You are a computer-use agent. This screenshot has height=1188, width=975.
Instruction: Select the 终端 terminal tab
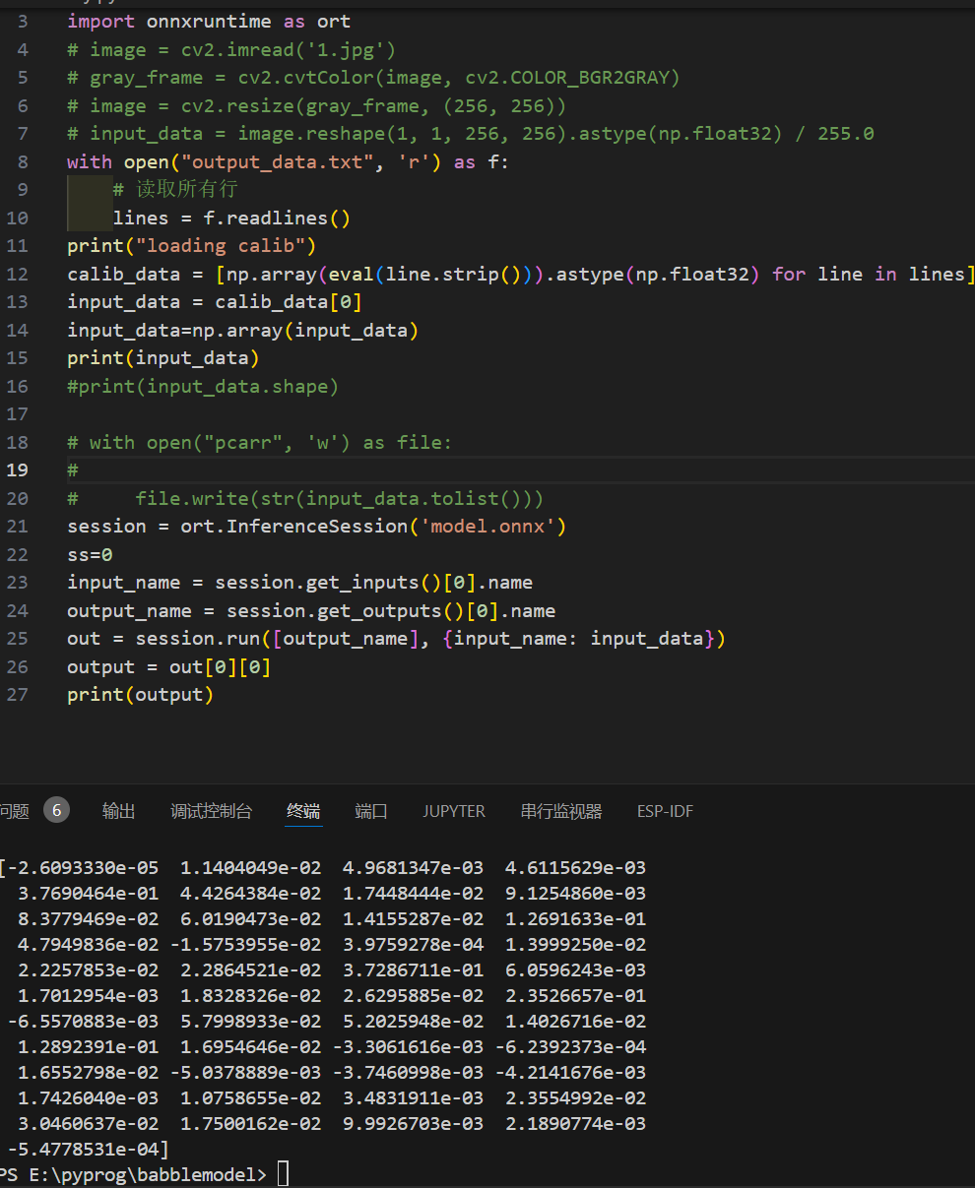coord(303,811)
